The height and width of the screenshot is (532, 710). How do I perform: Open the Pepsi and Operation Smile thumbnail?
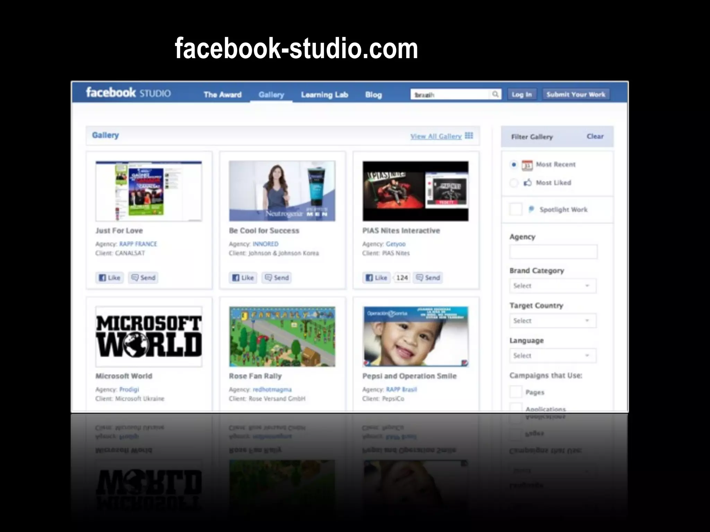416,336
